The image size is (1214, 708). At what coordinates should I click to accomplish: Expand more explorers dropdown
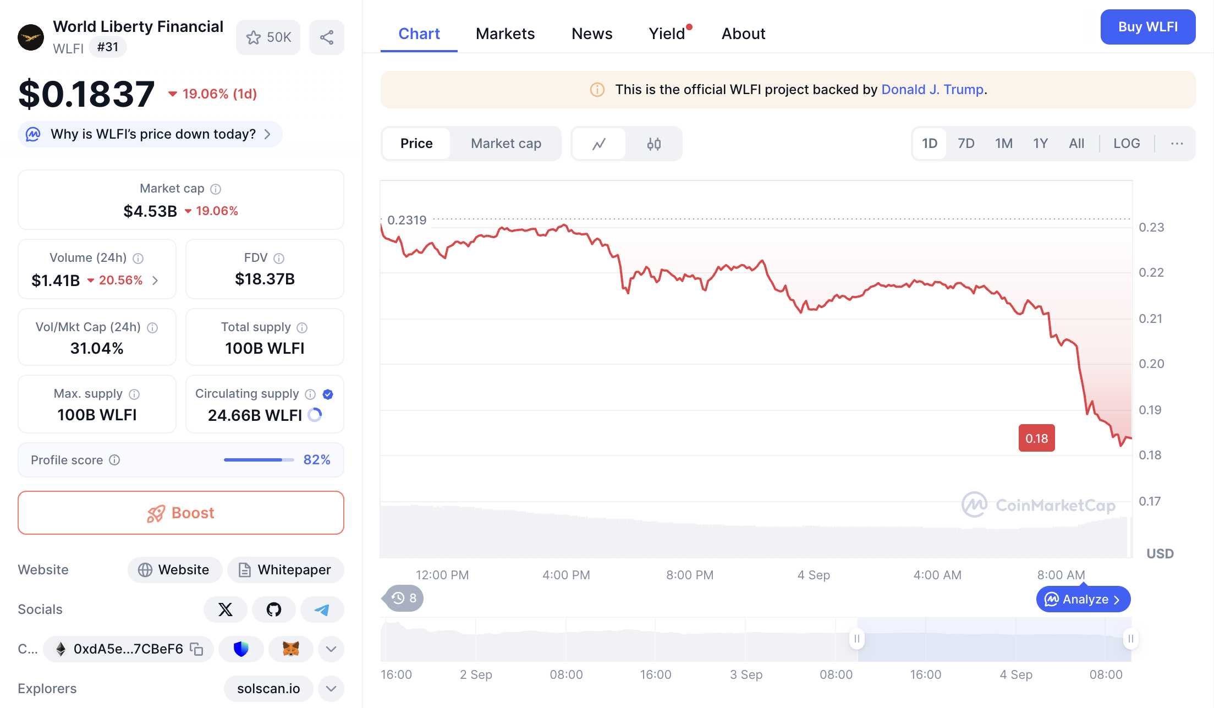pyautogui.click(x=331, y=689)
